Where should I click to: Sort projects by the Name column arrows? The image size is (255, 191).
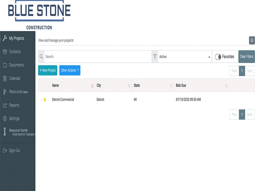tap(92, 86)
